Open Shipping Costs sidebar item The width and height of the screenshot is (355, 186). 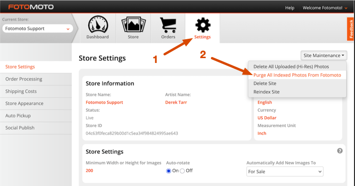click(x=36, y=92)
